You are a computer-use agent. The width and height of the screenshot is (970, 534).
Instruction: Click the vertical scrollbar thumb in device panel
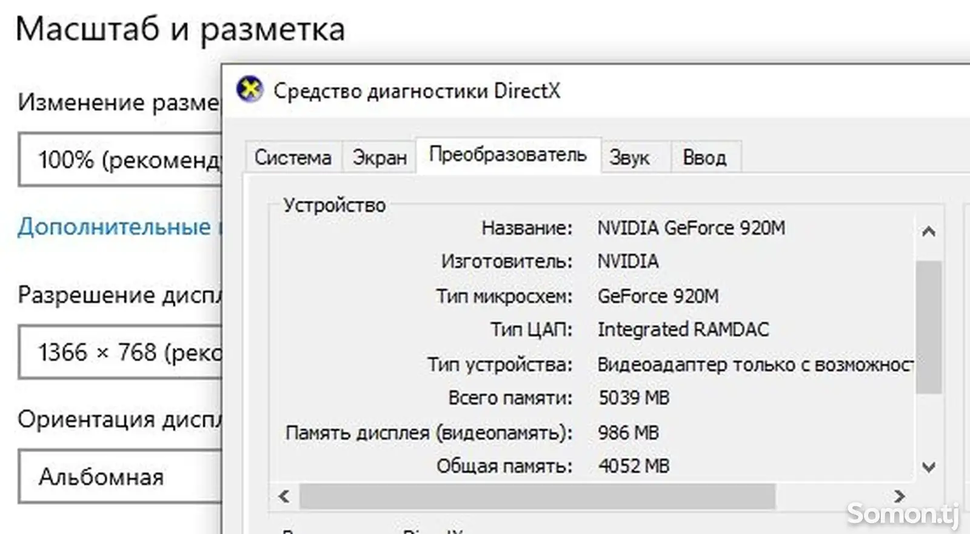click(x=929, y=327)
